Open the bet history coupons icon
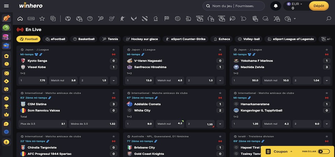The height and width of the screenshot is (157, 335). coord(53,18)
